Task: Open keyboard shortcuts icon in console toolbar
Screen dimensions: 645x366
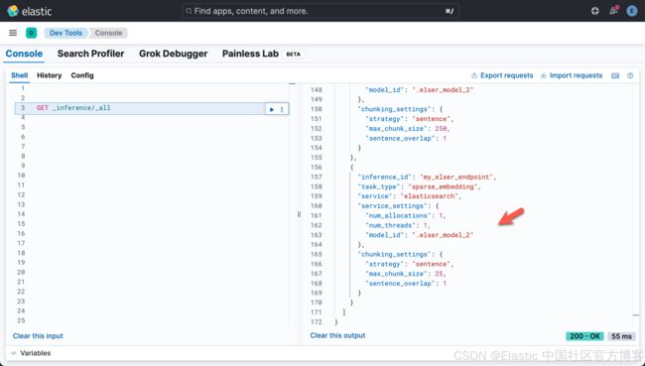Action: tap(615, 75)
